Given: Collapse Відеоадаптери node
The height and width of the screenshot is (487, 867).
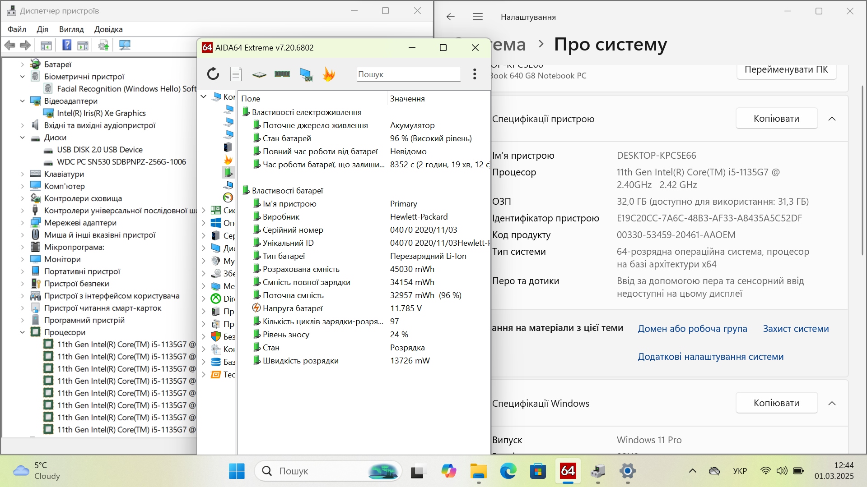Looking at the screenshot, I should pyautogui.click(x=23, y=101).
